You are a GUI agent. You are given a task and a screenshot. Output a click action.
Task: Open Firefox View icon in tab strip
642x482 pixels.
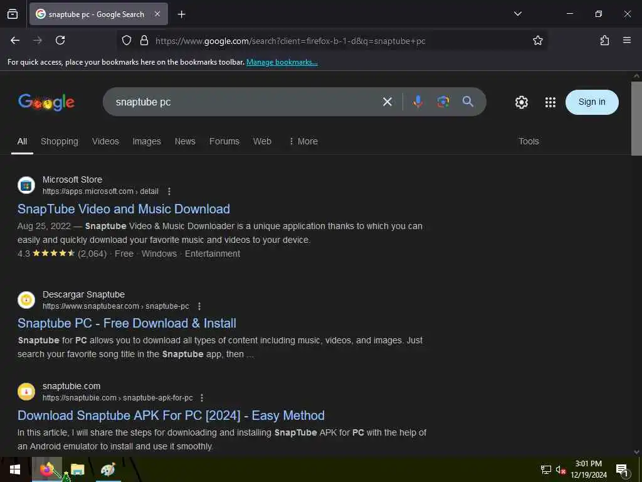pos(13,14)
